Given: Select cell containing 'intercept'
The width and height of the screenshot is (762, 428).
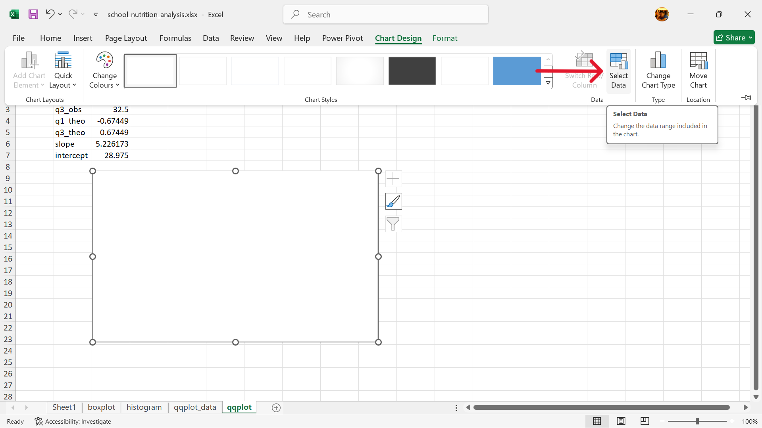Looking at the screenshot, I should (73, 155).
